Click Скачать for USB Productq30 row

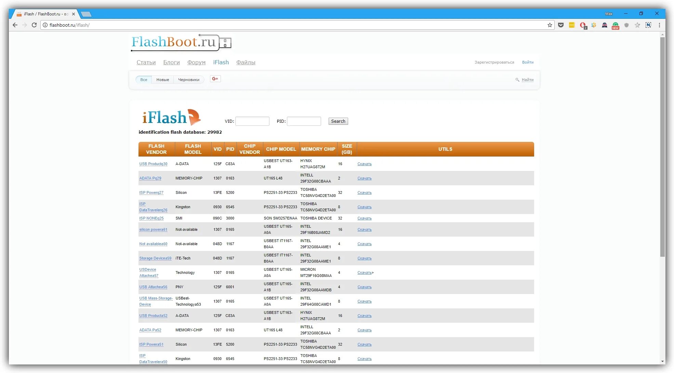(364, 164)
